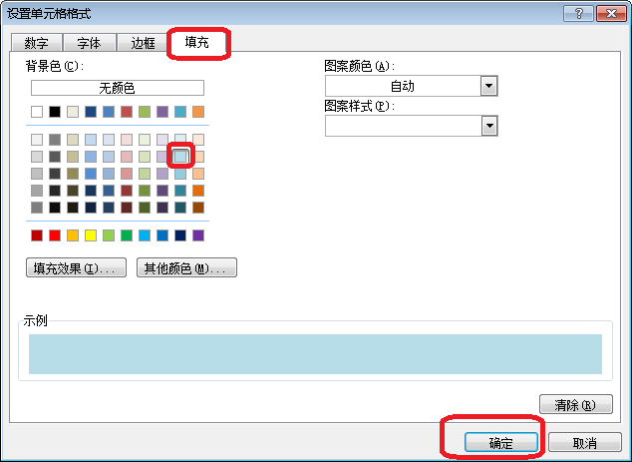The image size is (632, 462).
Task: Confirm with the 确定 button
Action: pos(501,443)
